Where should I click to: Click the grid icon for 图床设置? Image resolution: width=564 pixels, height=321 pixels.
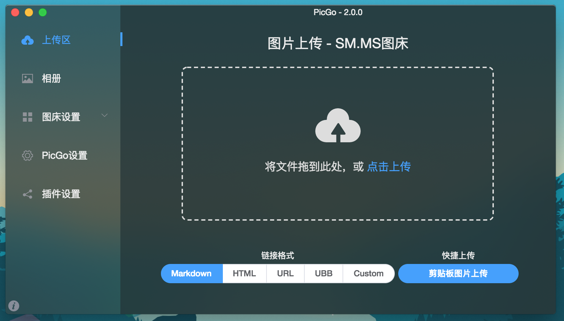28,117
